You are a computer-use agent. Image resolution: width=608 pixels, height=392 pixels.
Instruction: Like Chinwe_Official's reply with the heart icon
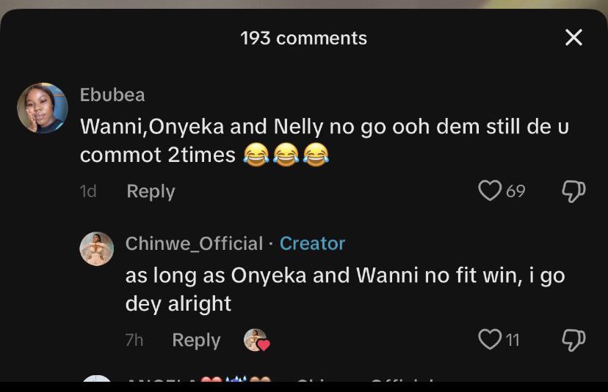coord(488,339)
